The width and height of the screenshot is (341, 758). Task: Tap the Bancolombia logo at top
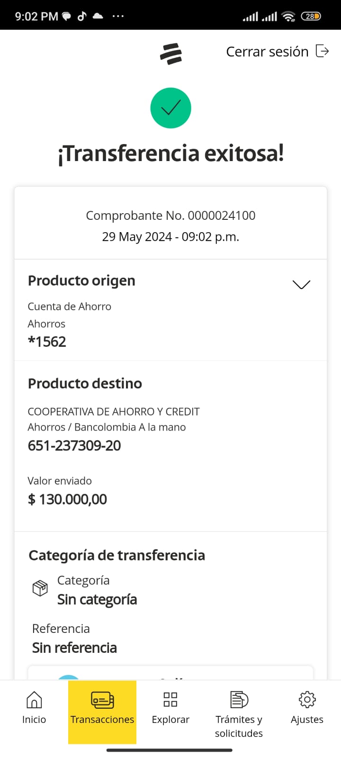[171, 54]
